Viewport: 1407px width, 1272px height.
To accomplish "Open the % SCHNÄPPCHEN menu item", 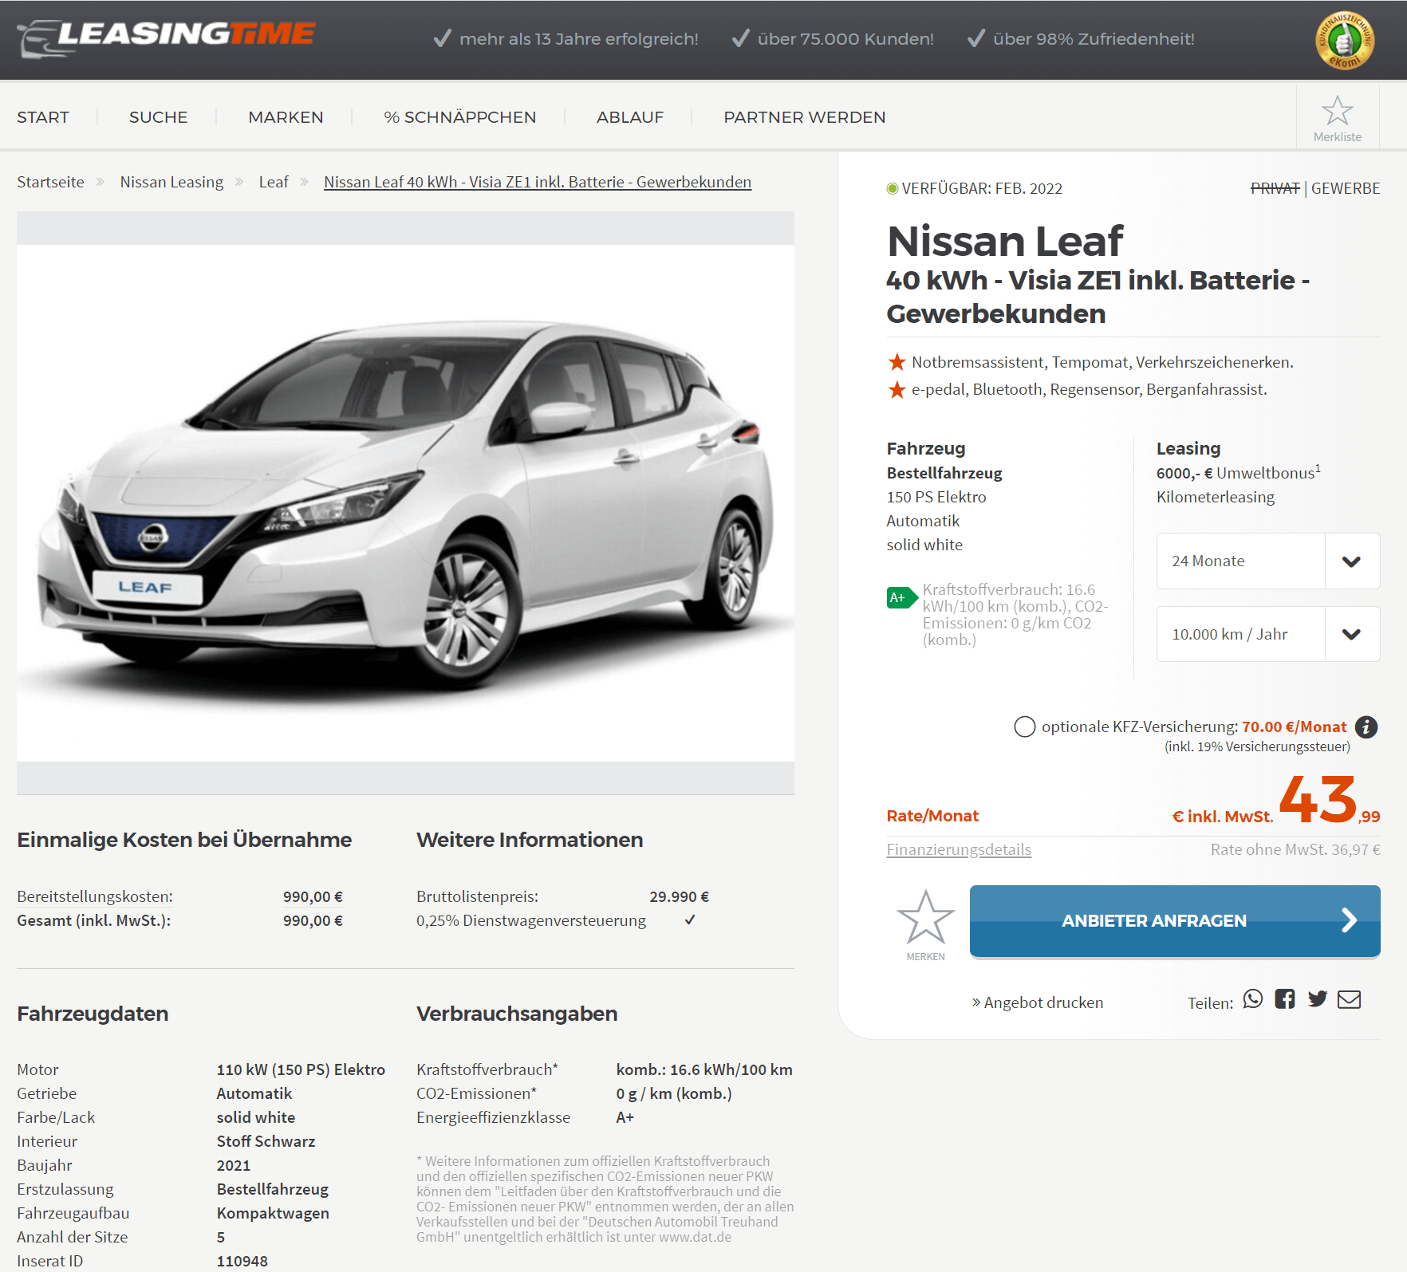I will pos(460,117).
